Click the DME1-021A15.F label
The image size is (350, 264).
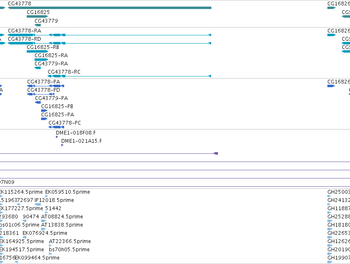pos(81,141)
